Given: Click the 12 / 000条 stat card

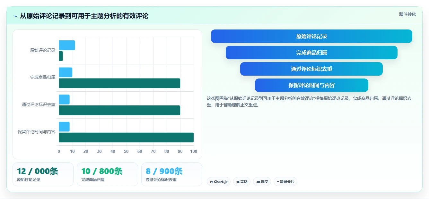Looking at the screenshot, I should (x=43, y=174).
